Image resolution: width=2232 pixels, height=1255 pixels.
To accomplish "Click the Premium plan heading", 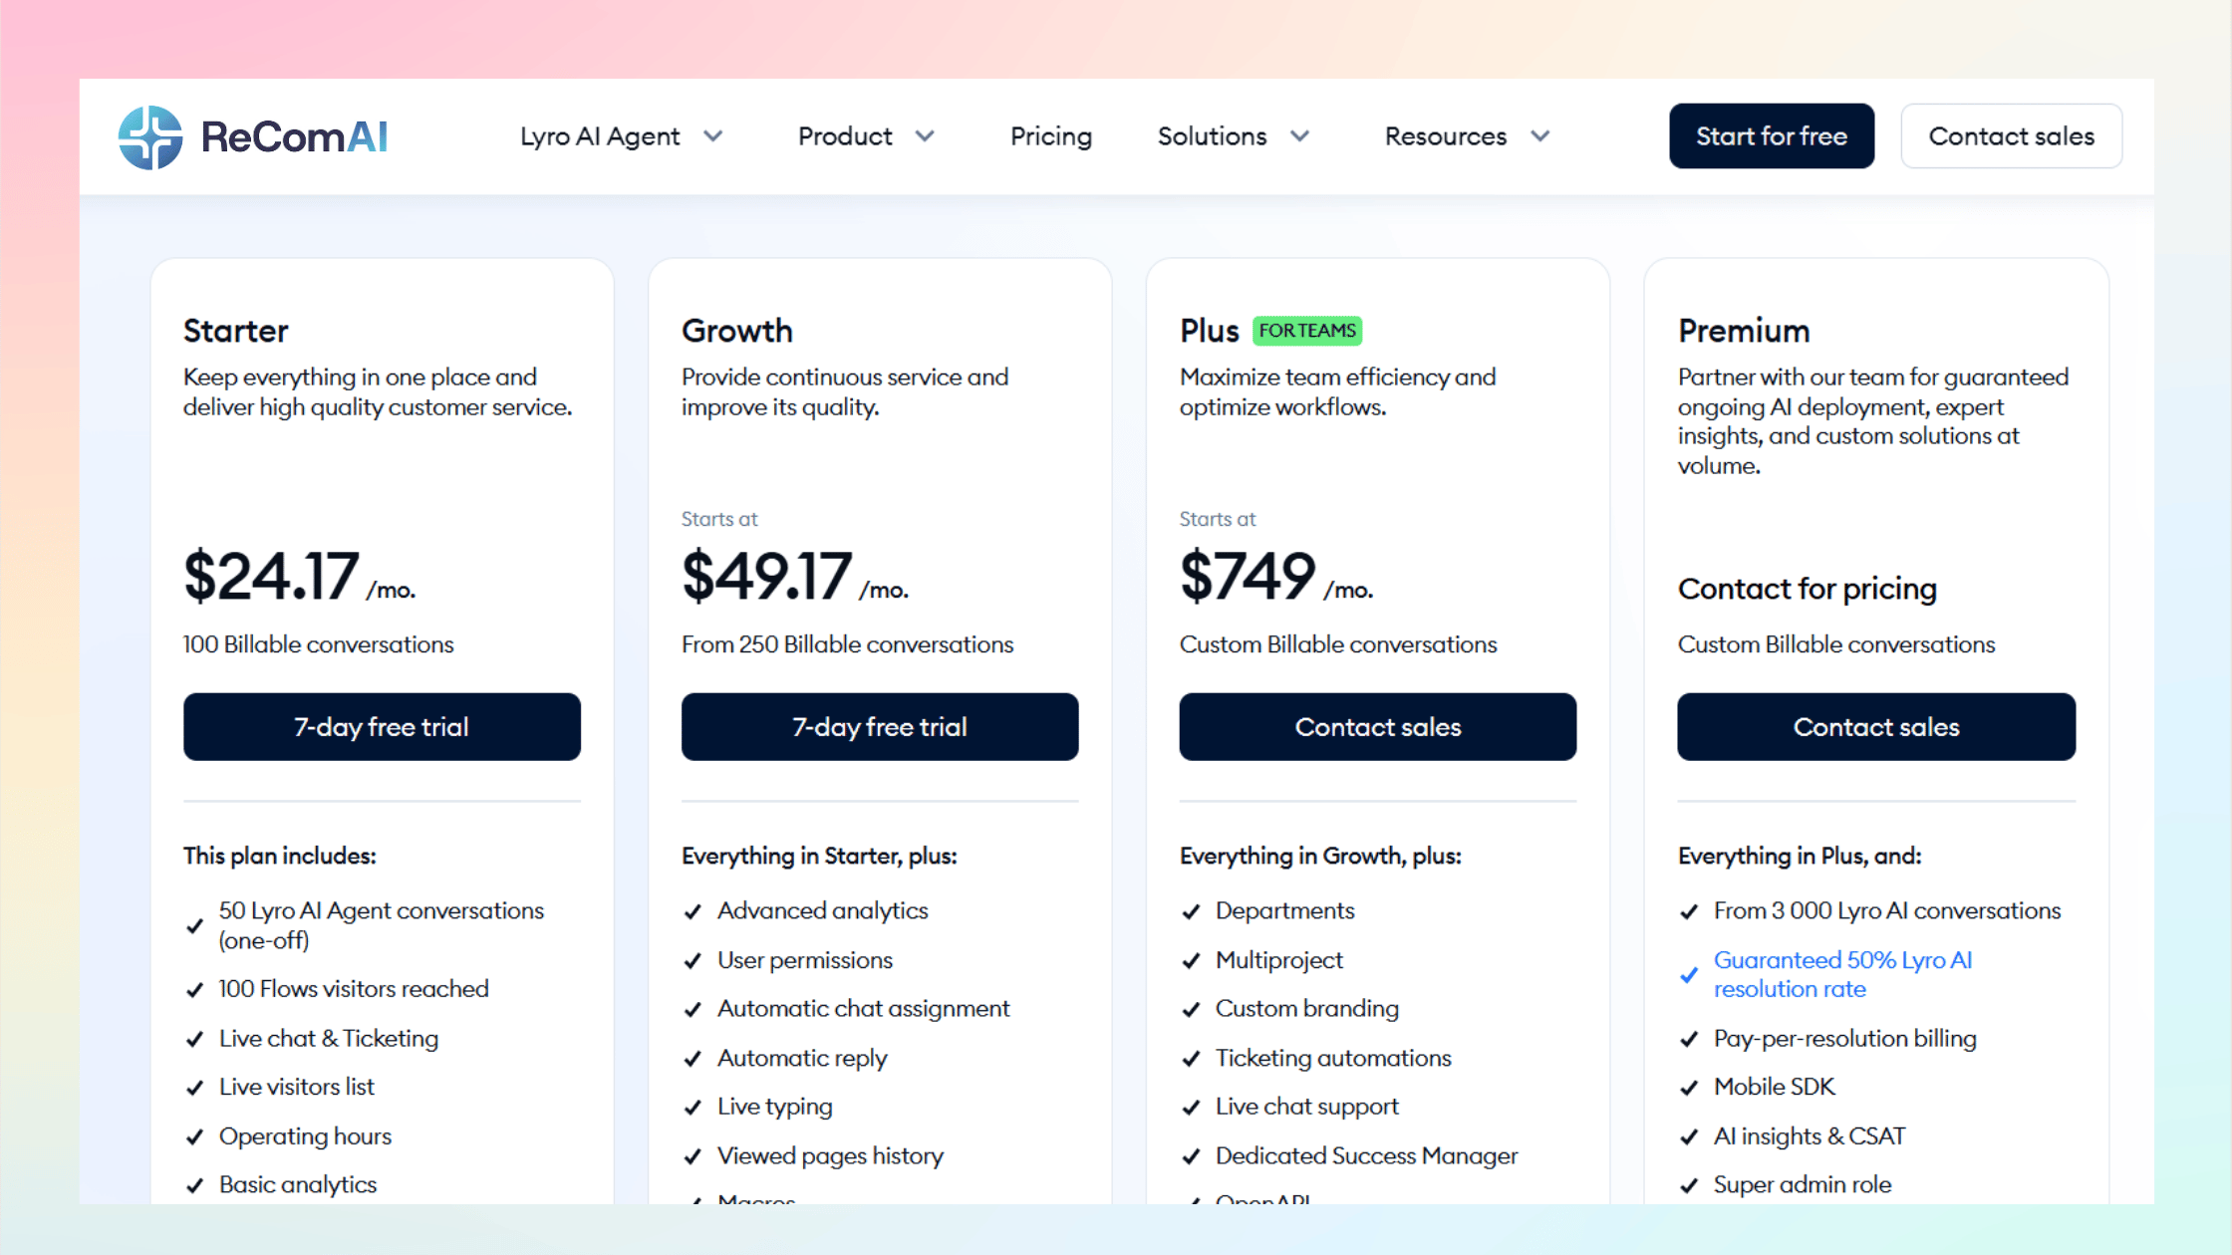I will click(x=1744, y=331).
